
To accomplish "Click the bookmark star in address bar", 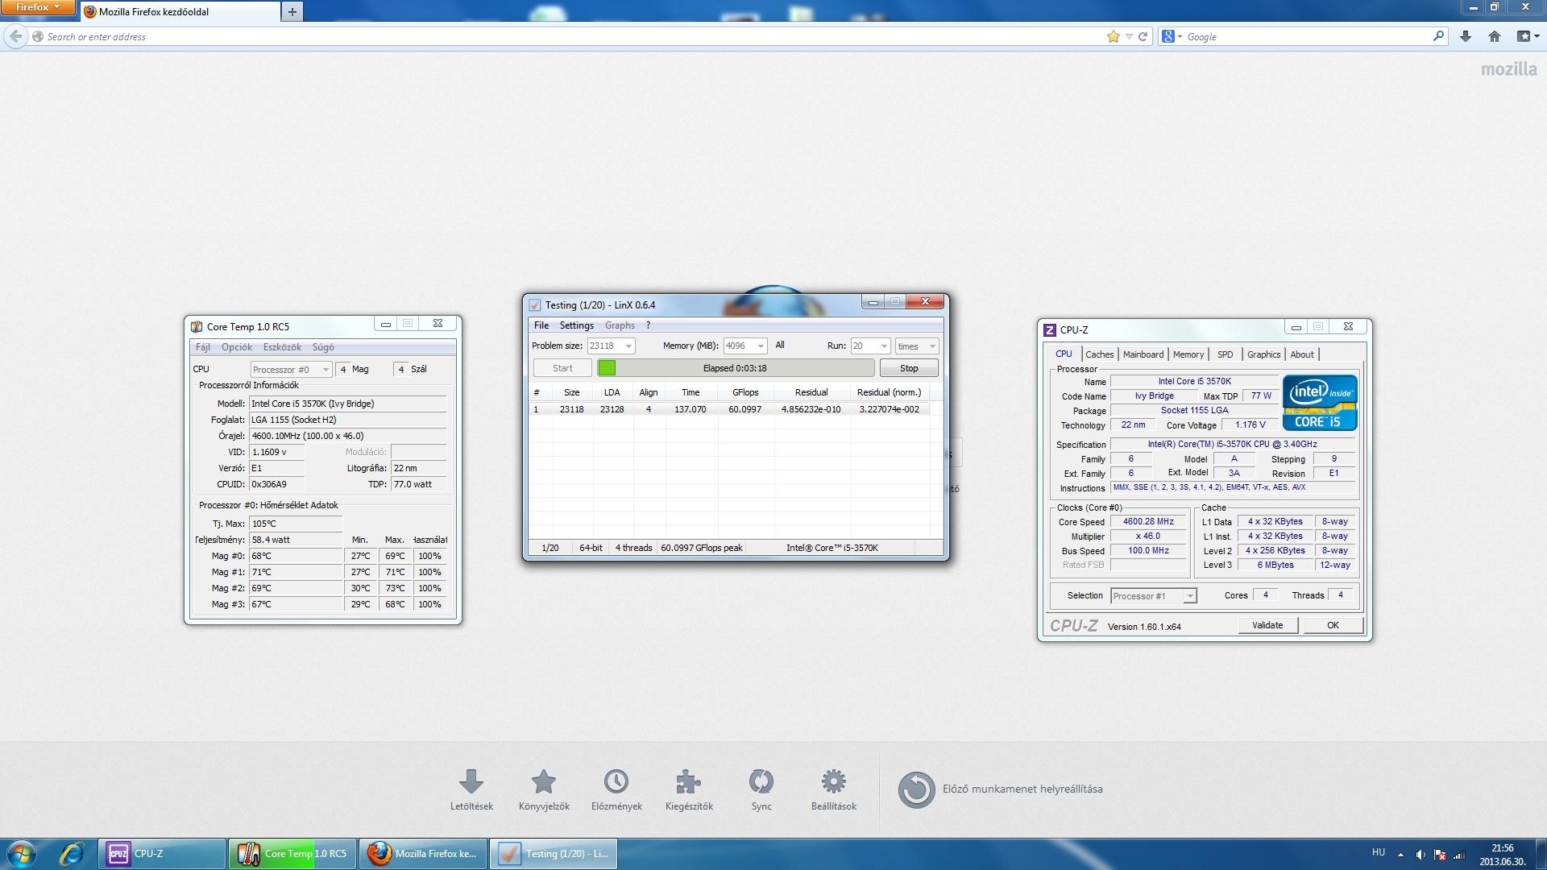I will tap(1114, 36).
